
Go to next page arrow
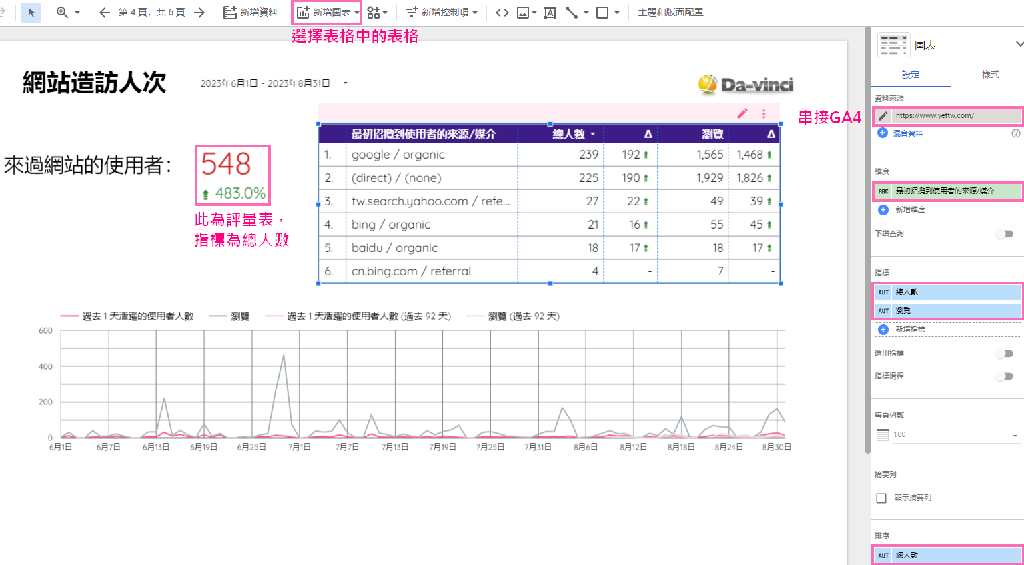199,13
